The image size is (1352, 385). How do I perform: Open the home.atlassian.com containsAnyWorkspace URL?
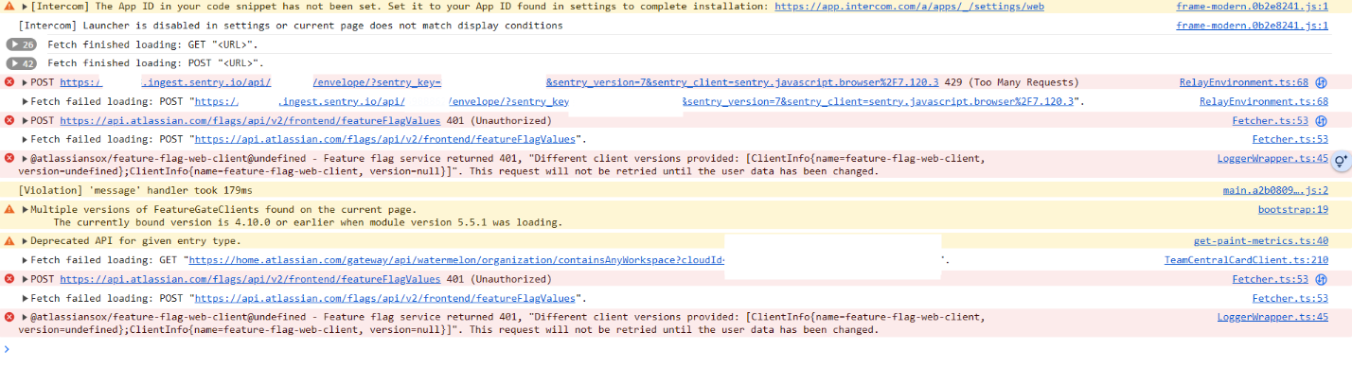point(456,260)
